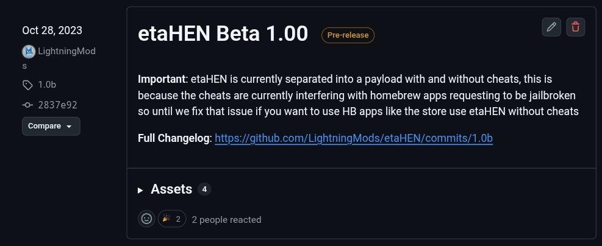Click the LightningMods avatar image
Image resolution: width=602 pixels, height=246 pixels.
point(28,52)
